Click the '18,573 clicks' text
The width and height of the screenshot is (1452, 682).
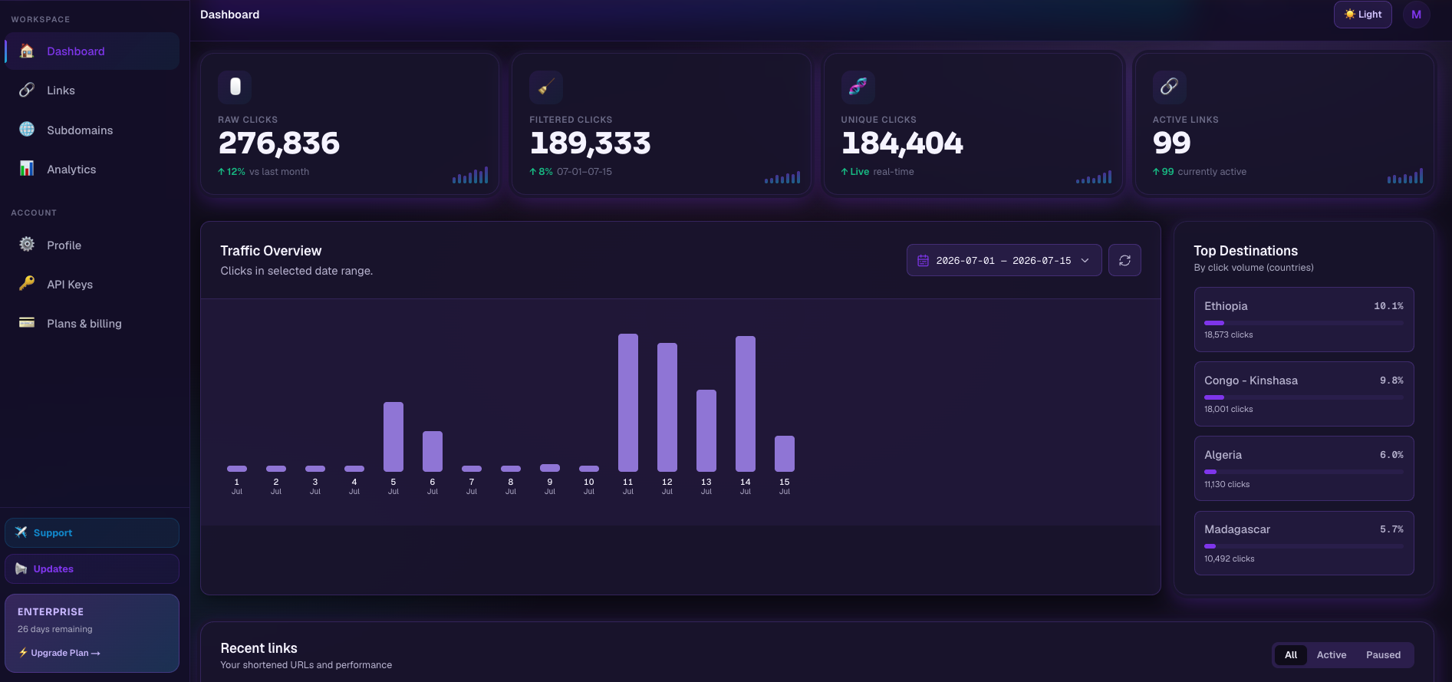1228,334
